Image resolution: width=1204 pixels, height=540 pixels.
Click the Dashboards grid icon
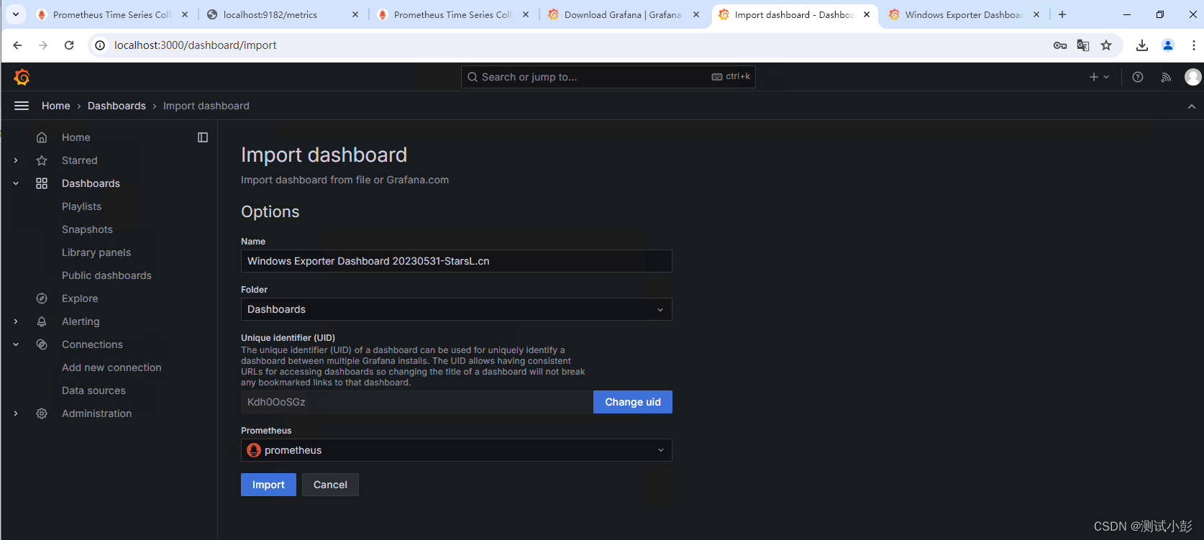pos(42,183)
